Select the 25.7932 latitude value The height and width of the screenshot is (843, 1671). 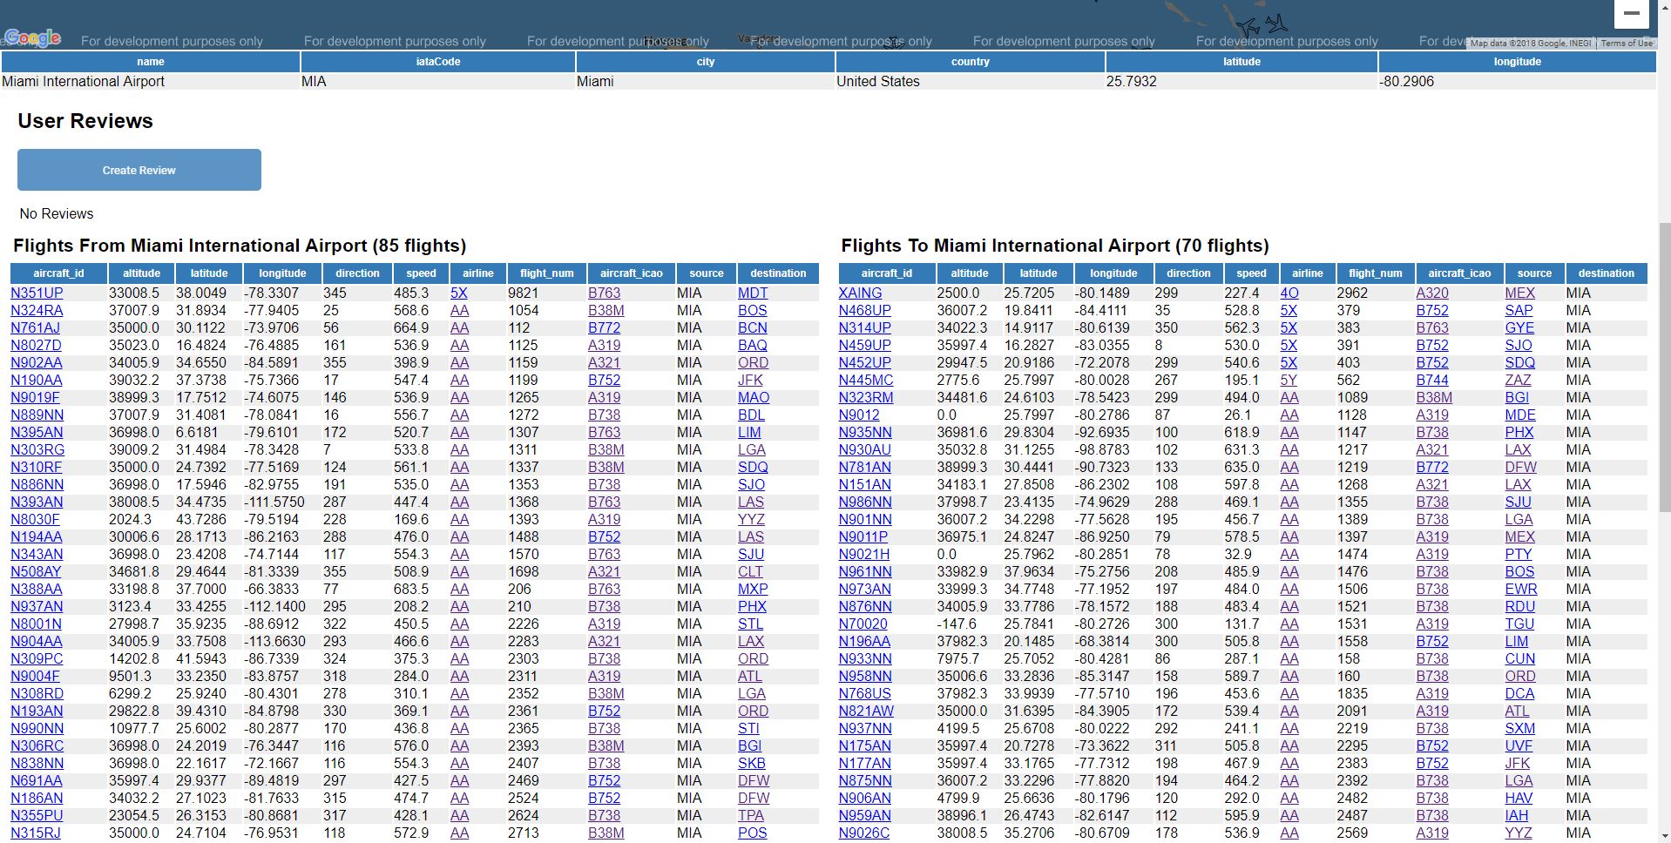tap(1131, 82)
